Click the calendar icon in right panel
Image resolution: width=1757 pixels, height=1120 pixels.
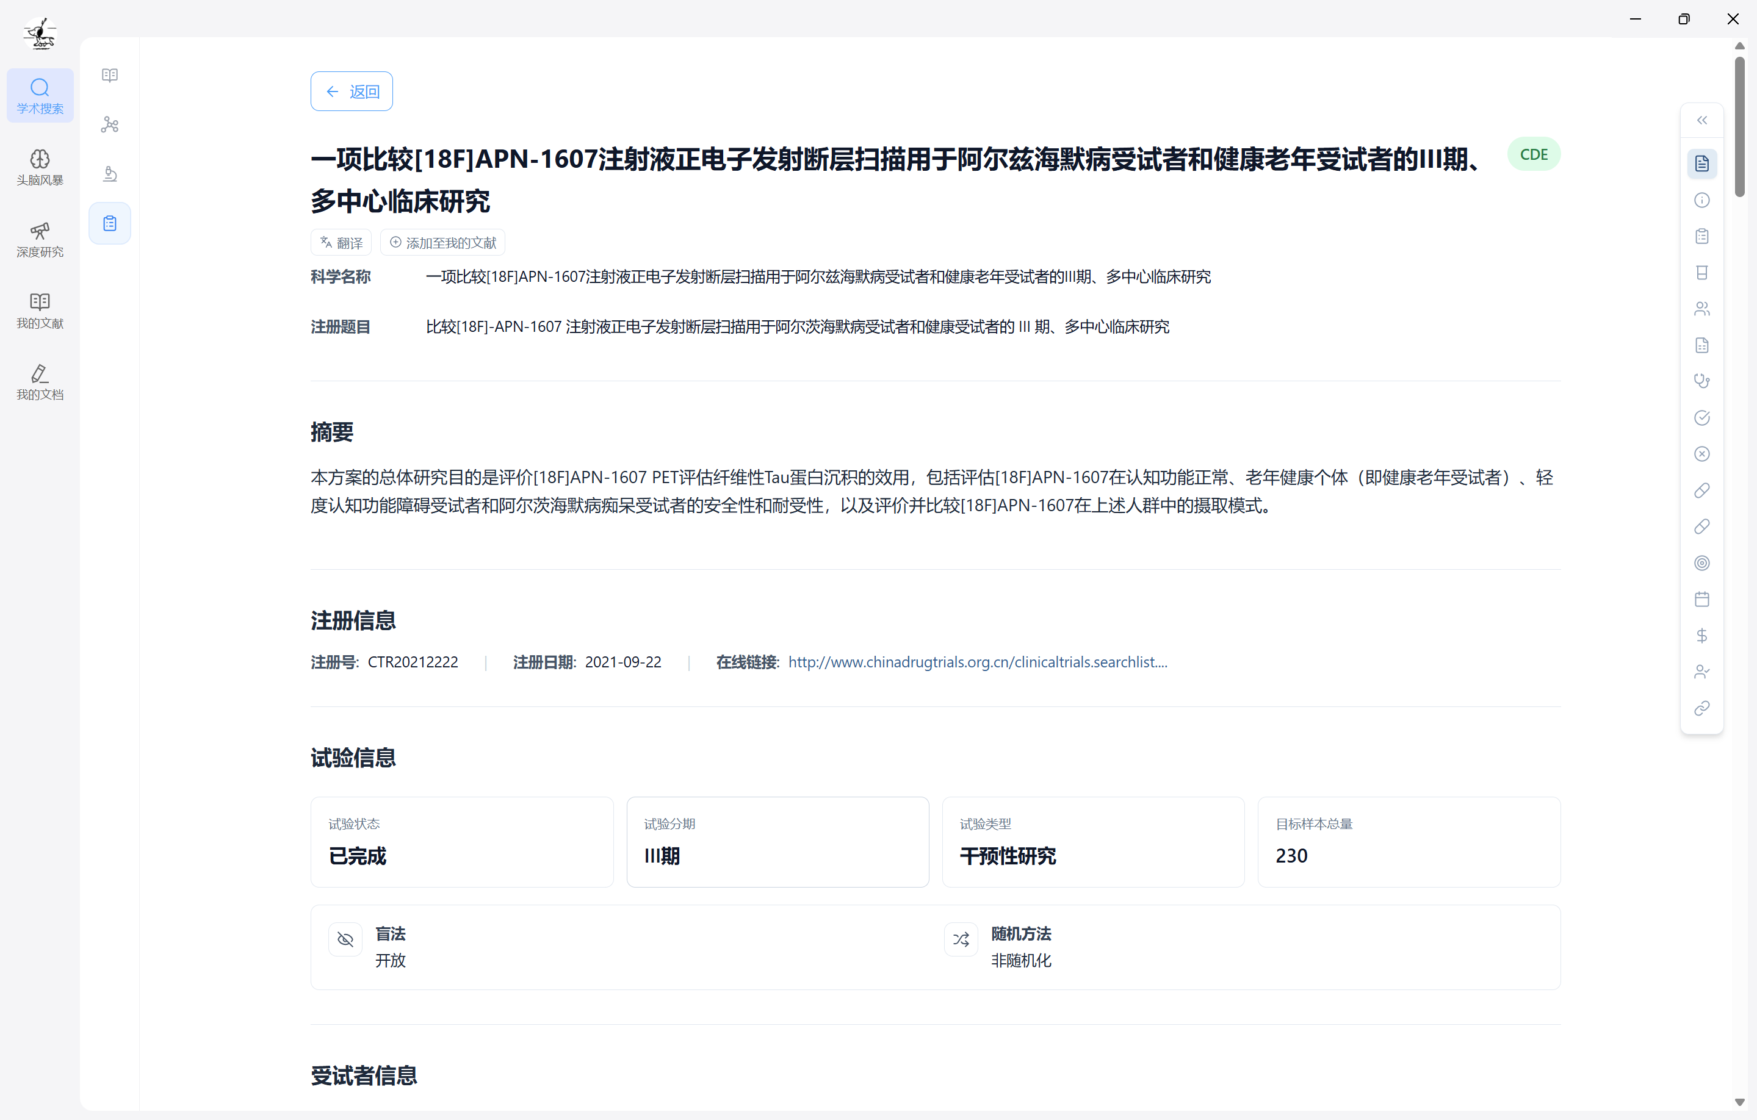(x=1701, y=600)
